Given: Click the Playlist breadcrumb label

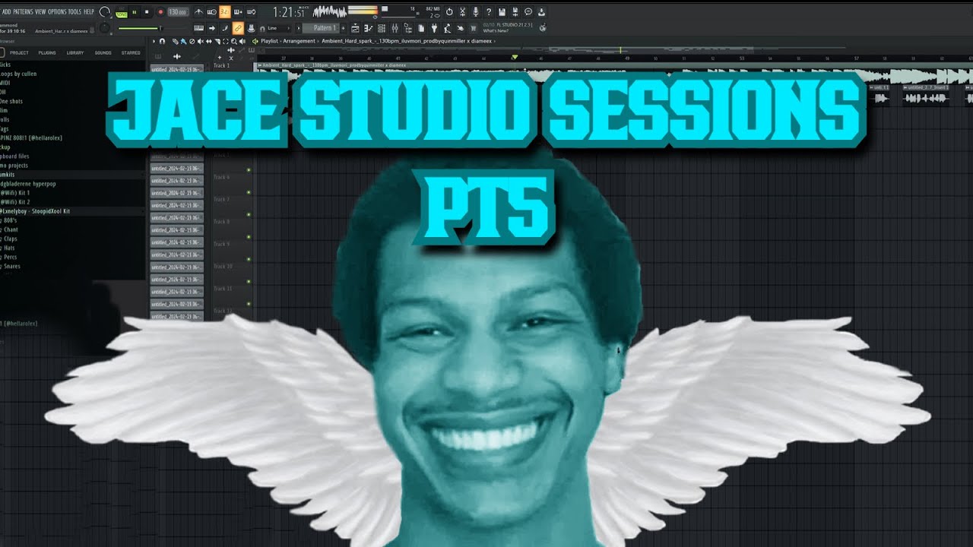Looking at the screenshot, I should (x=271, y=41).
